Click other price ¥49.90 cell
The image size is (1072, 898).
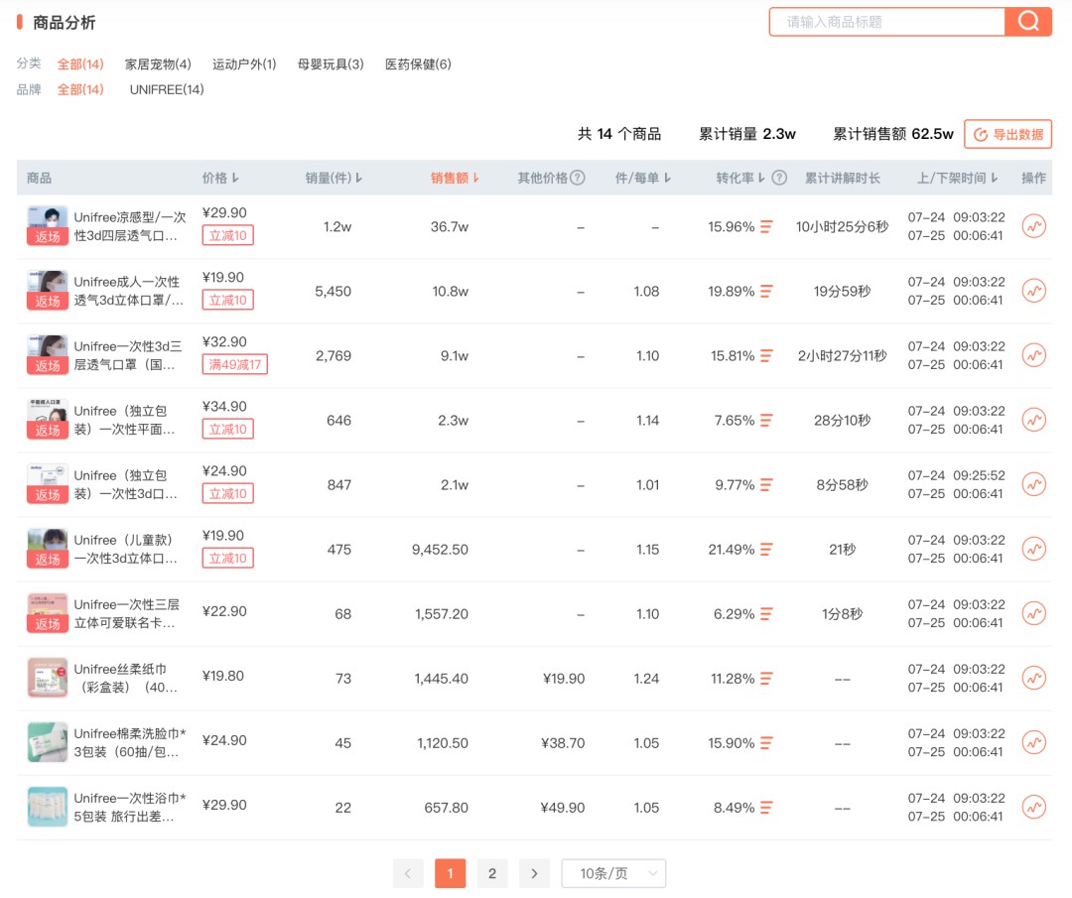point(563,808)
